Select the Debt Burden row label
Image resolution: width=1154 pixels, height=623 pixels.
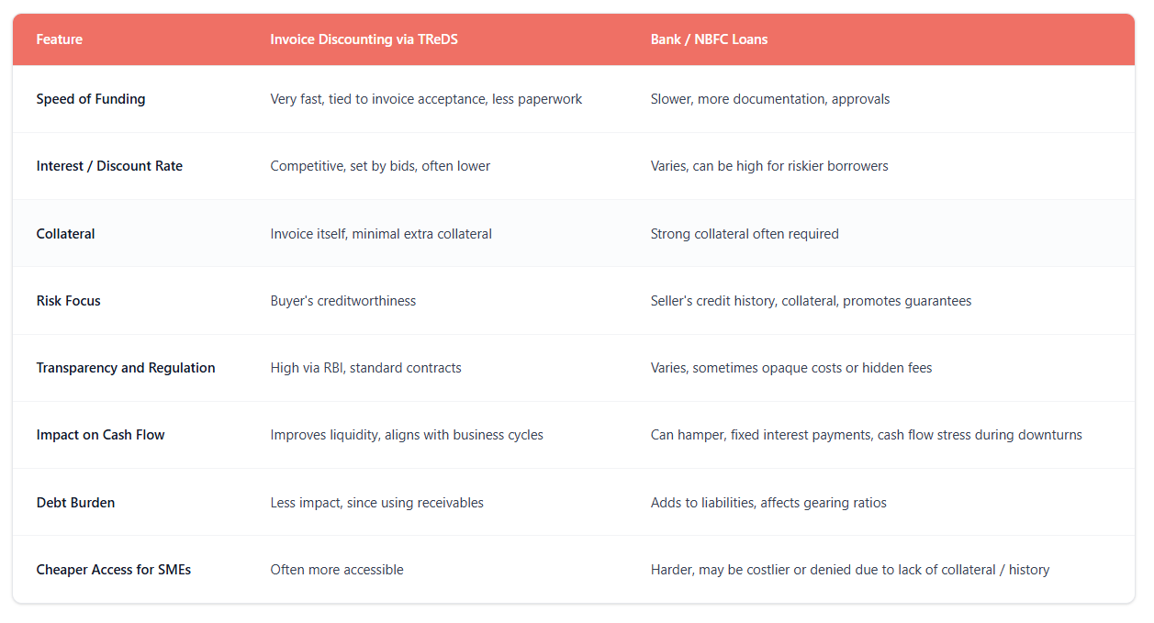(x=75, y=503)
